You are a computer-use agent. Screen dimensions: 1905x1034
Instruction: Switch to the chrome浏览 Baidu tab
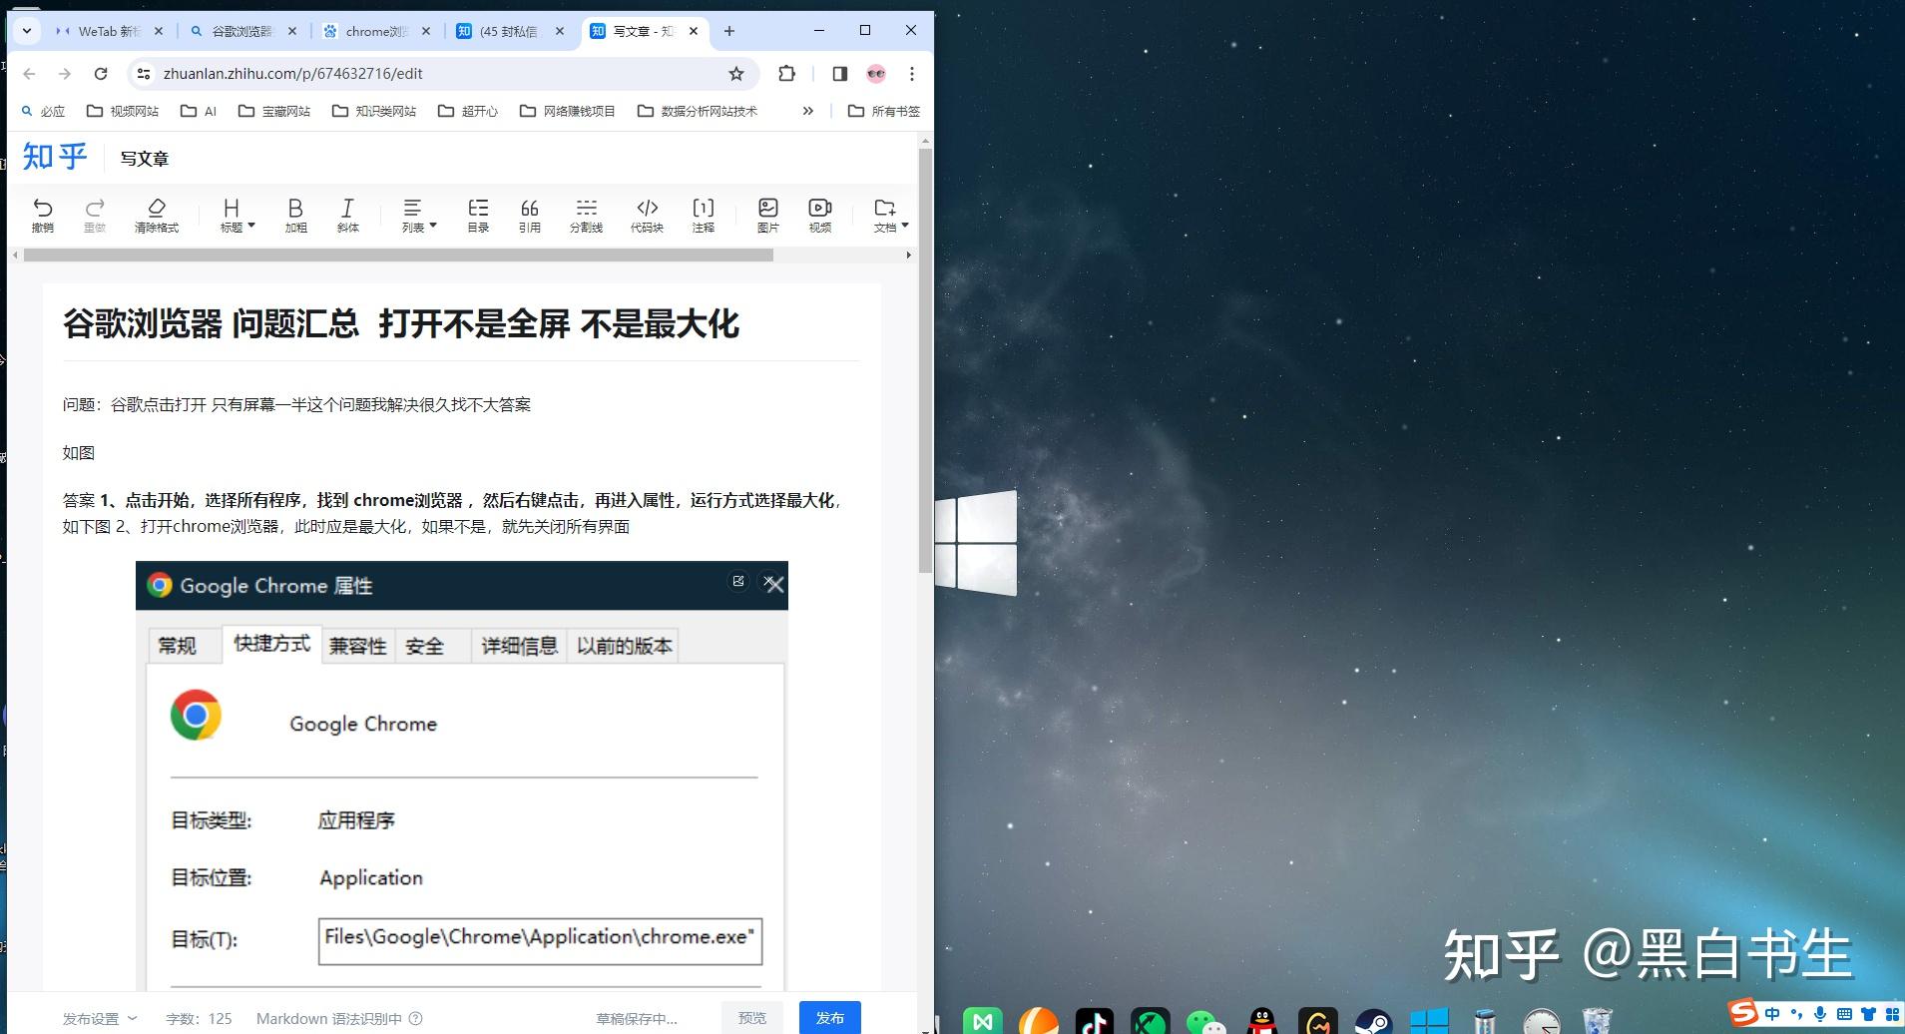tap(376, 31)
